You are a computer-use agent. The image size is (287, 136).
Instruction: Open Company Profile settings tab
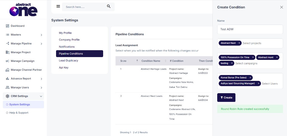pos(69,40)
